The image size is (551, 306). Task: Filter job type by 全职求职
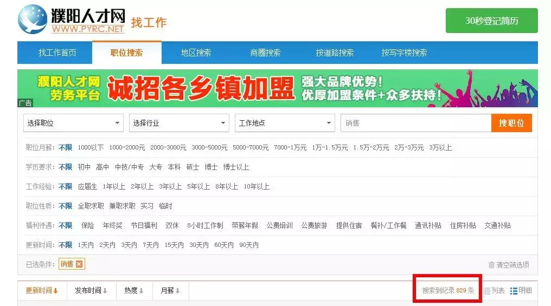point(91,206)
